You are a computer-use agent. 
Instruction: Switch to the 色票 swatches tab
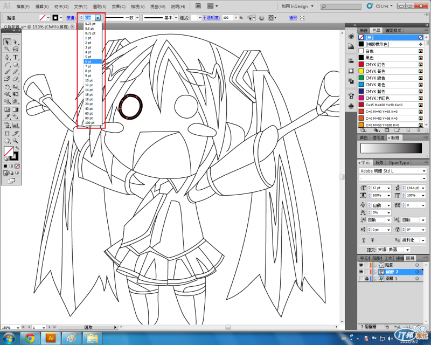(376, 31)
